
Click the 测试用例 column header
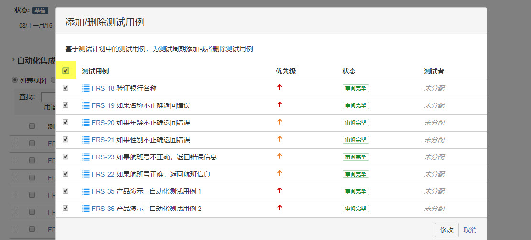pos(95,71)
